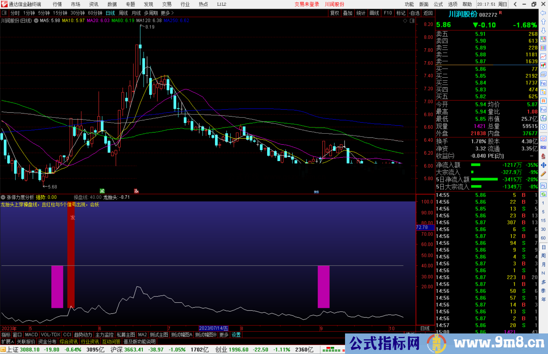Select the MACD indicator tab
Viewport: 548px width, 354px height.
coord(31,335)
